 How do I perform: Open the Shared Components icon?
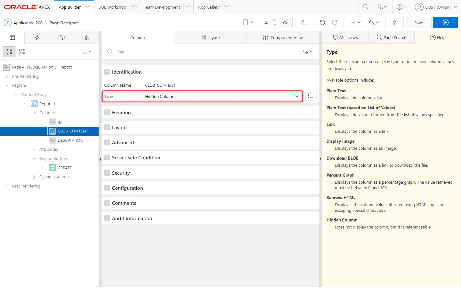click(394, 23)
